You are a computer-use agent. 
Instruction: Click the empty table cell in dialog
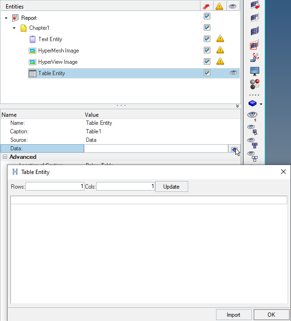(149, 200)
